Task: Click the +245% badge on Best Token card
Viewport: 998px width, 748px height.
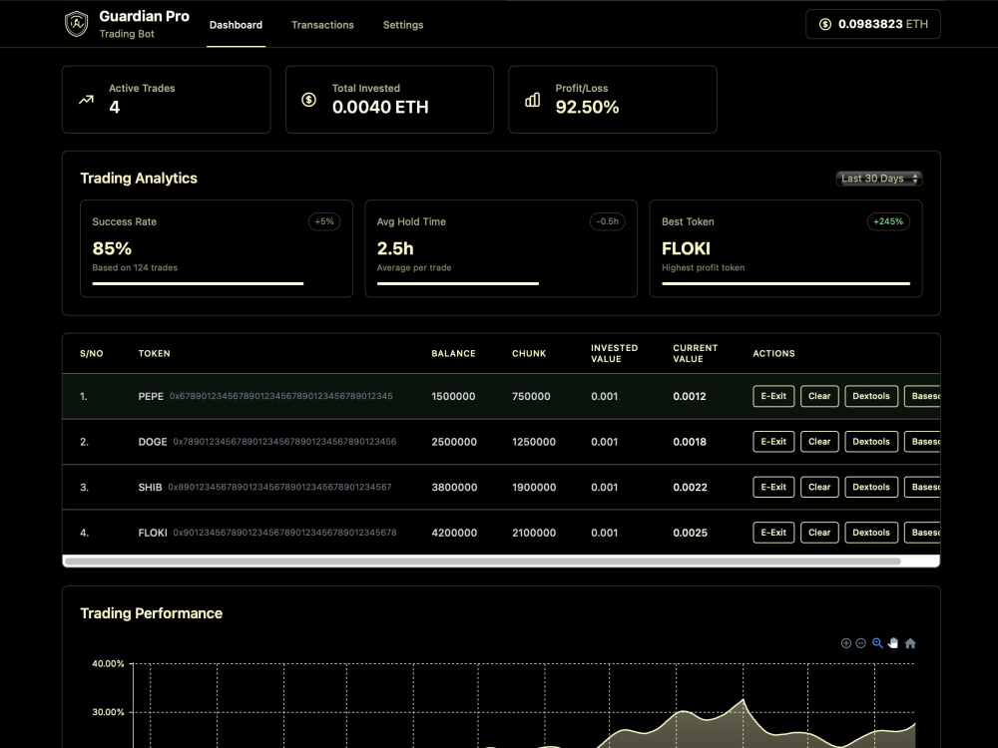Action: coord(888,221)
